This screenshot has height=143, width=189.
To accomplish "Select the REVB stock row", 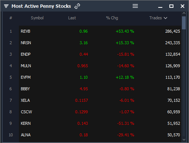I will pyautogui.click(x=100, y=31).
